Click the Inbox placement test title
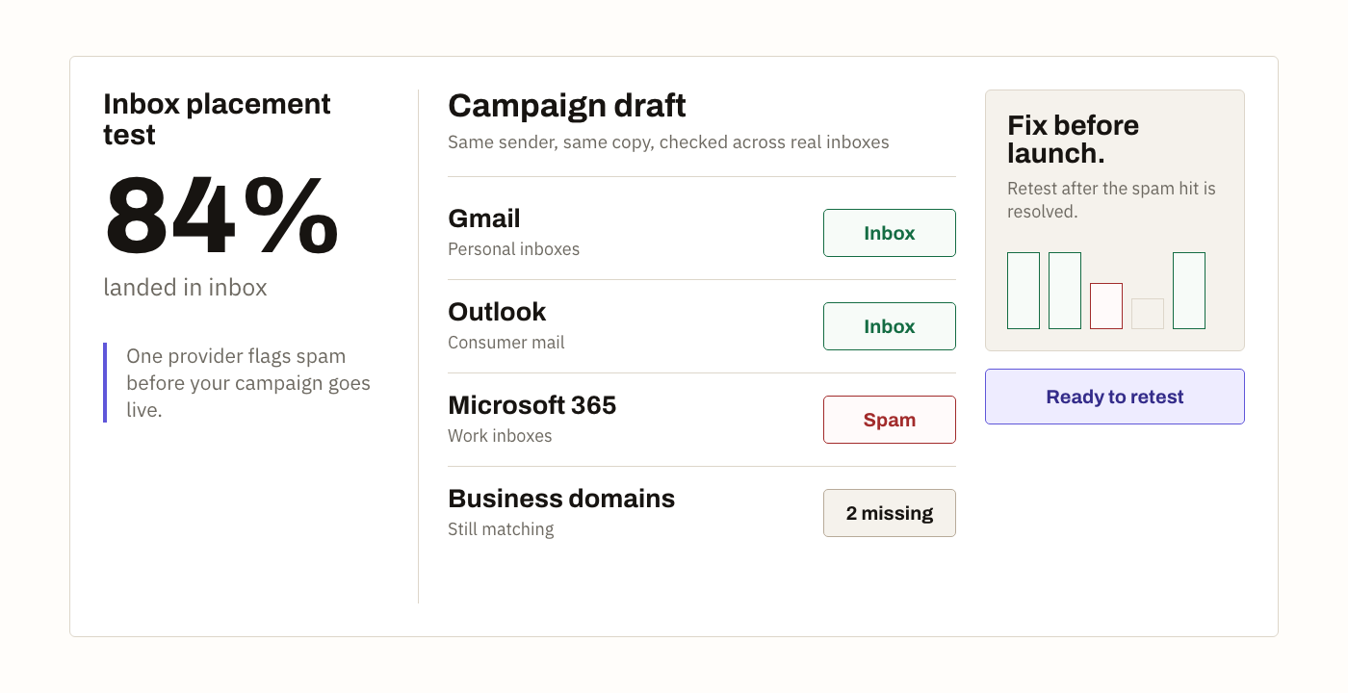1348x693 pixels. pos(217,119)
